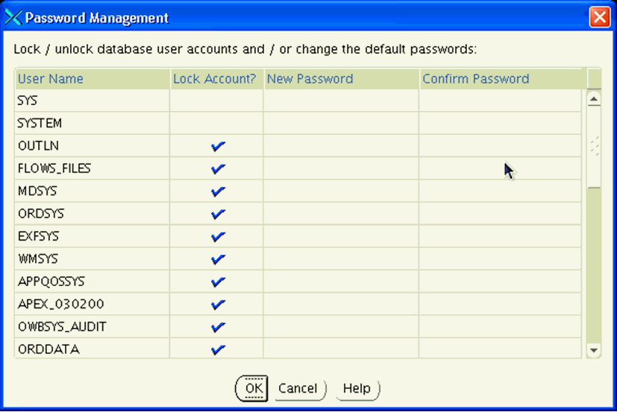The image size is (617, 412).
Task: Open the Help button
Action: 357,389
